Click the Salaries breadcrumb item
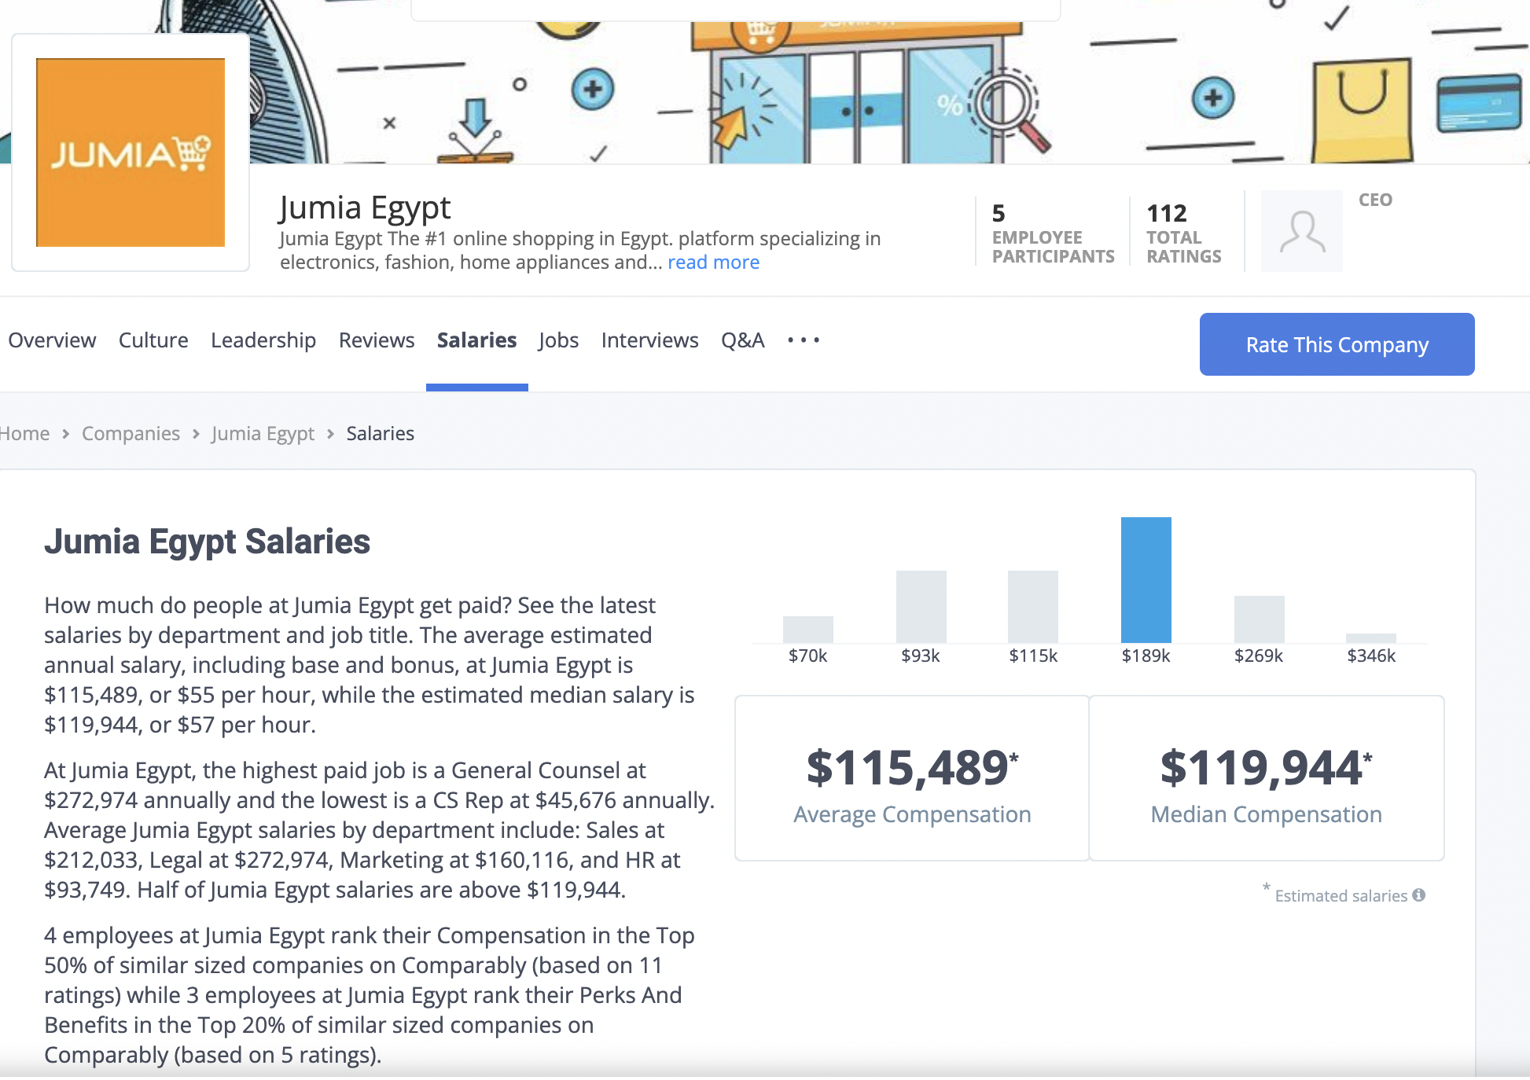 click(x=380, y=434)
